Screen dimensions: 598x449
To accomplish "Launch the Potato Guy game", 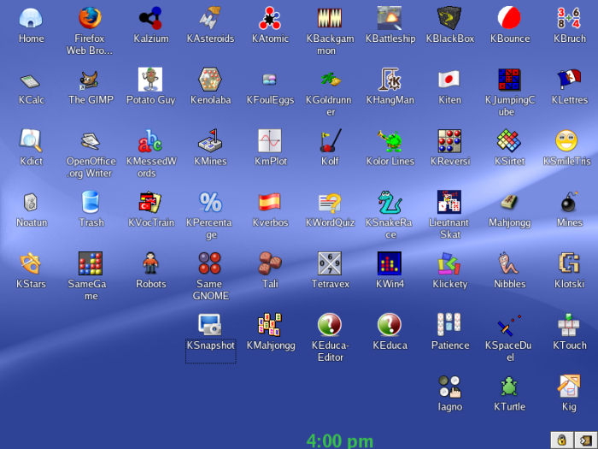I will pos(150,80).
